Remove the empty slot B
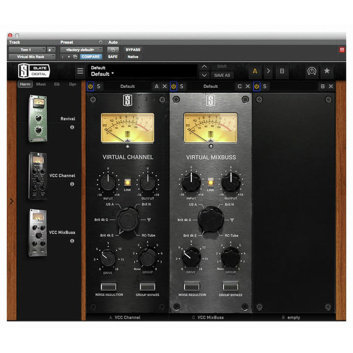The image size is (353, 353). [x=331, y=86]
